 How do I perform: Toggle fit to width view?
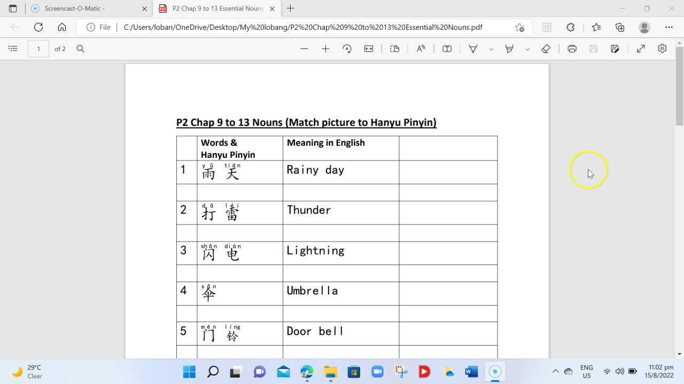[368, 49]
